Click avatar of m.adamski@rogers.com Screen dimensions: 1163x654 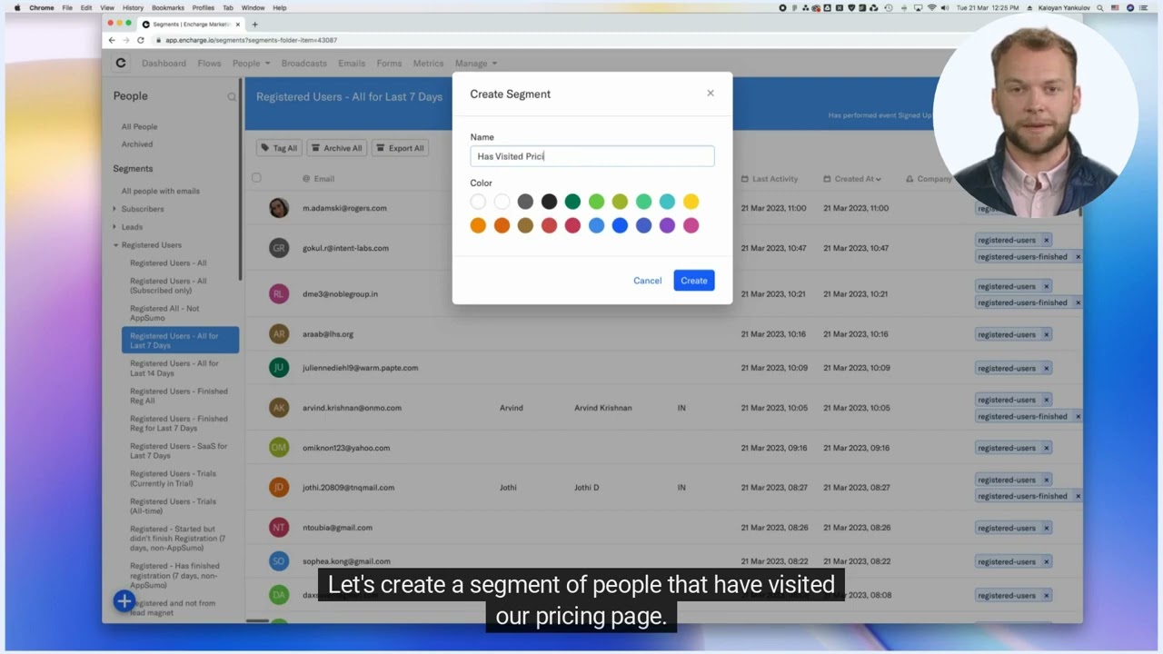pos(279,208)
